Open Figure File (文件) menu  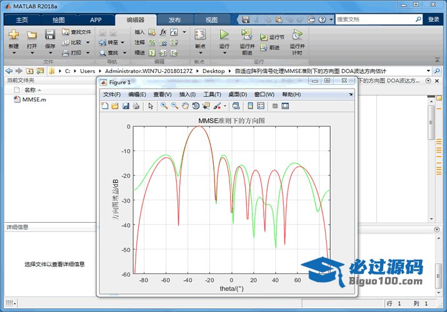[112, 94]
